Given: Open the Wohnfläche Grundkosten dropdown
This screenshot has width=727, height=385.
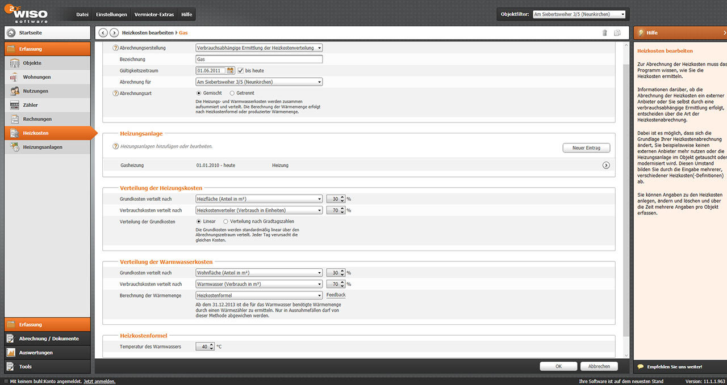Looking at the screenshot, I should [x=259, y=273].
